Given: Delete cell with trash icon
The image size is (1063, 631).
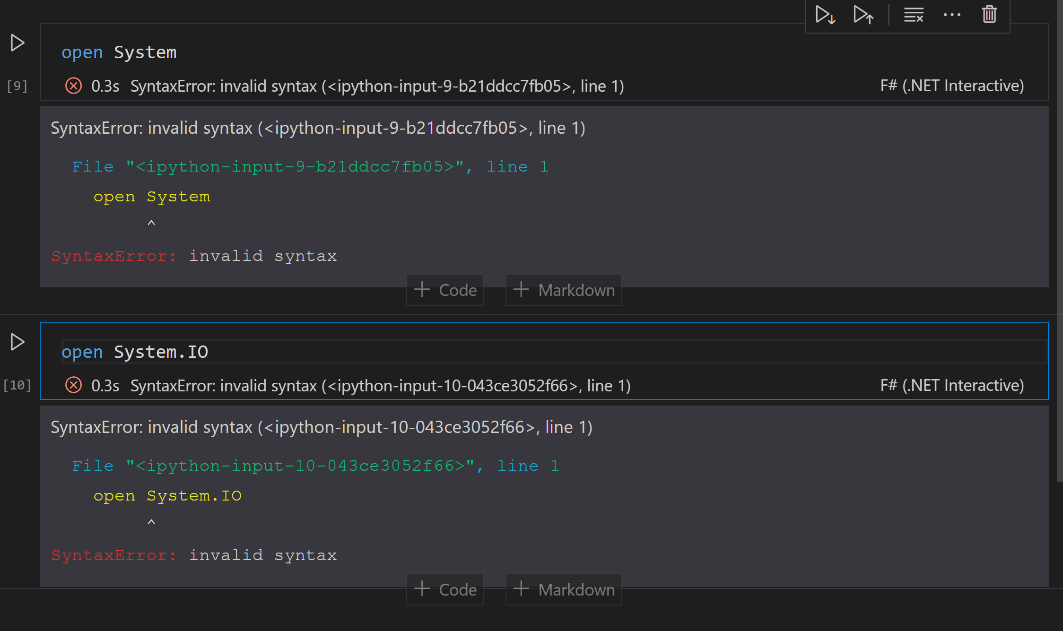Looking at the screenshot, I should [x=989, y=15].
